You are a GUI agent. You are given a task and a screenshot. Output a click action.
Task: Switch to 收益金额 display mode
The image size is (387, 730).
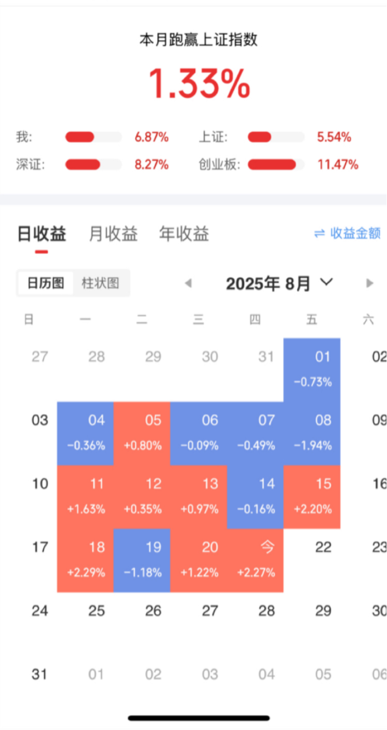coord(347,234)
